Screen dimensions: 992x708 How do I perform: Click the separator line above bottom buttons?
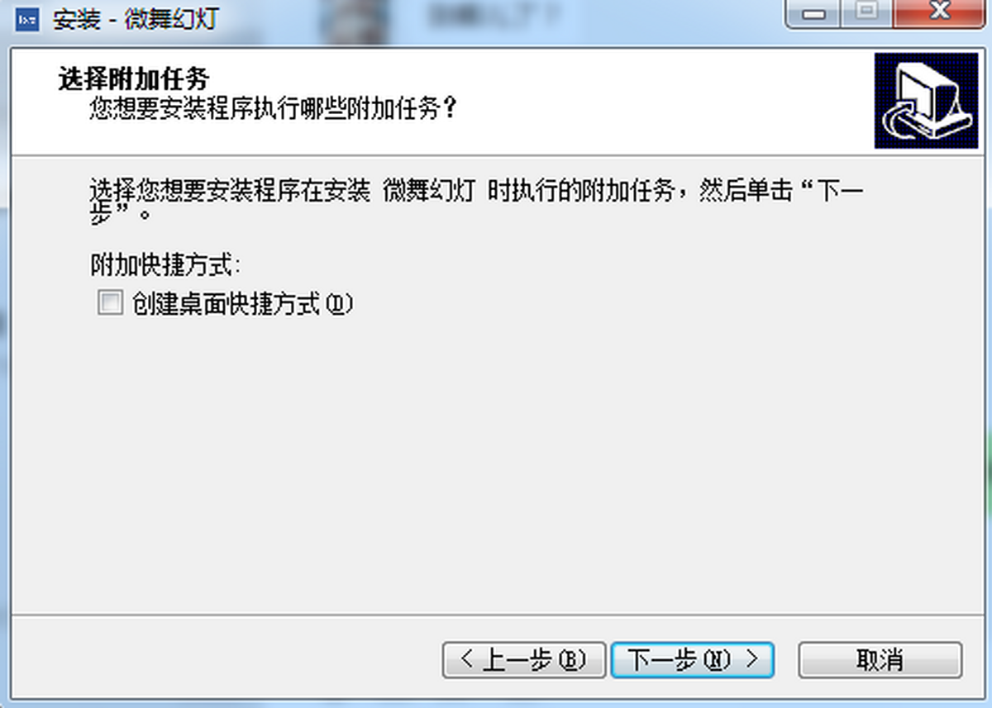click(x=496, y=615)
